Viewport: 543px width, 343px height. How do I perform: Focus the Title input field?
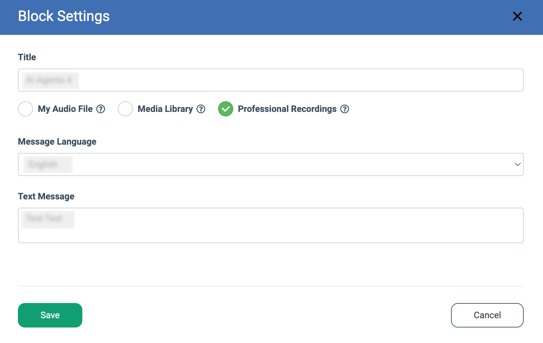coord(270,80)
